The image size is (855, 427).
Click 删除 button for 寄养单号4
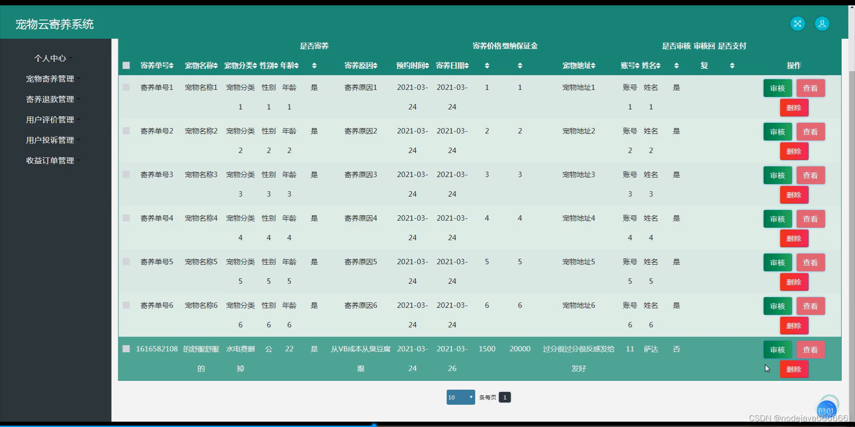794,238
